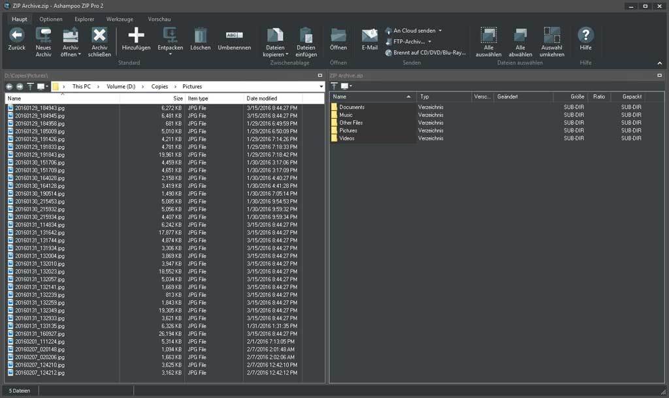Delete selection with the Löschen trash icon
This screenshot has height=398, width=669.
pyautogui.click(x=200, y=35)
